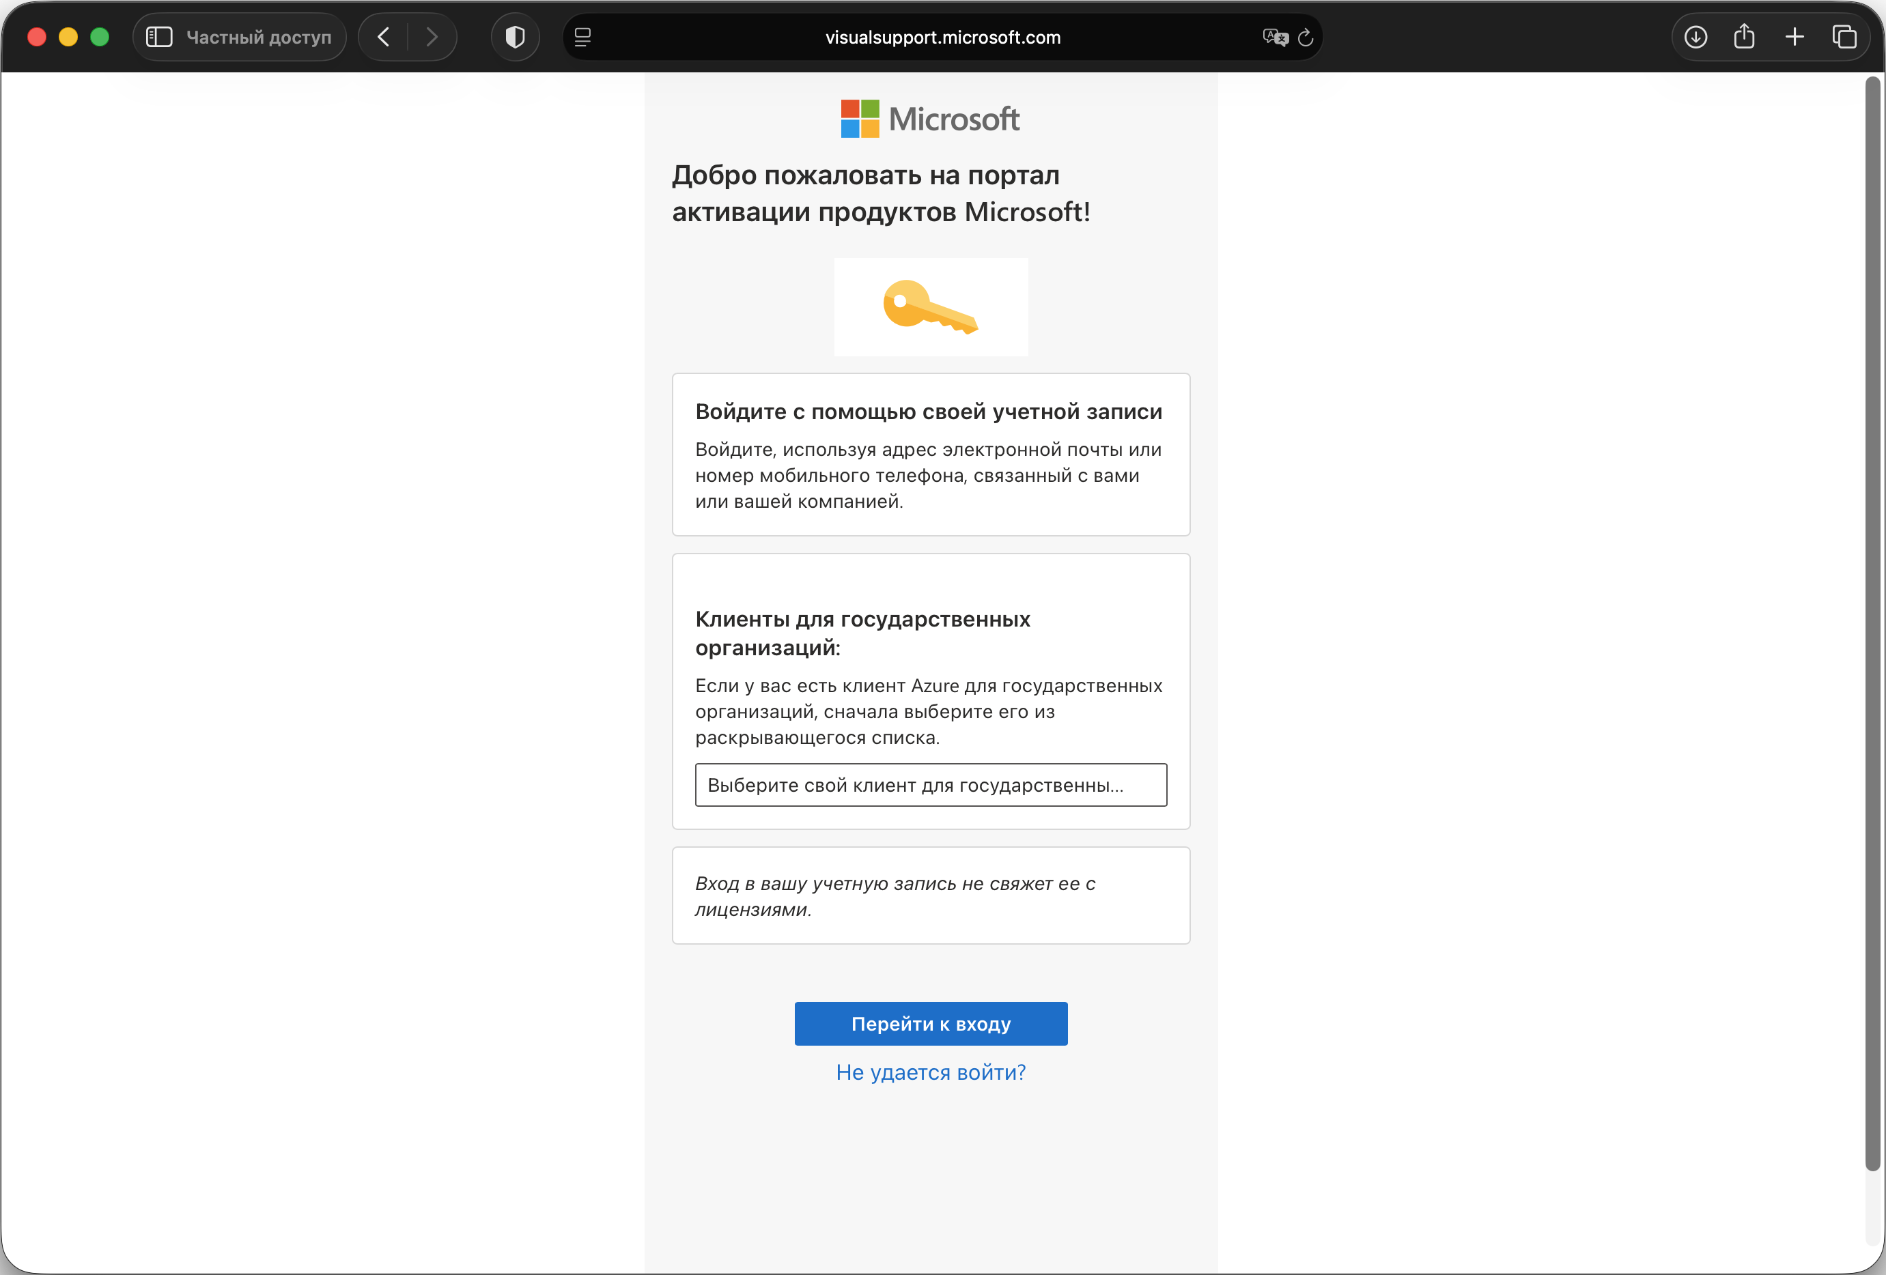Click the Microsoft logo

click(930, 119)
